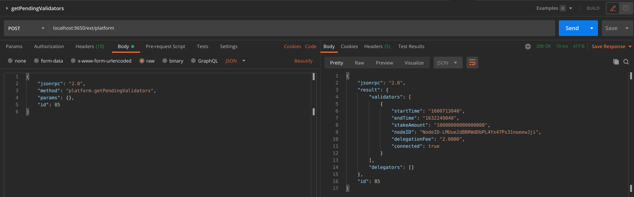This screenshot has width=634, height=197.
Task: Open search in the response body
Action: (x=626, y=62)
